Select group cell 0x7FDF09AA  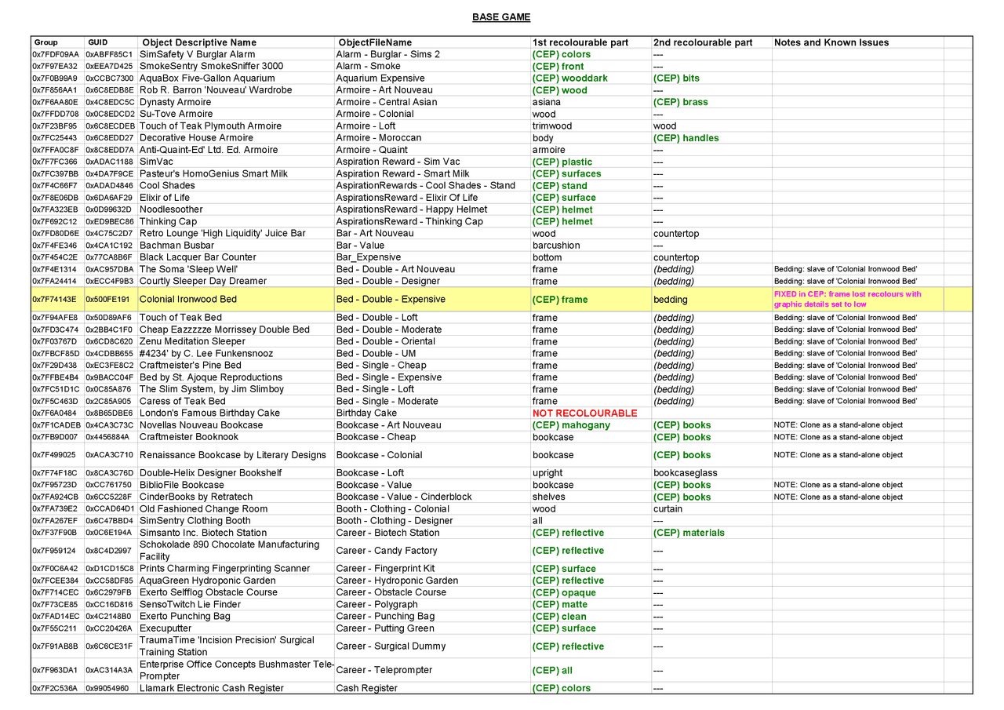click(57, 54)
